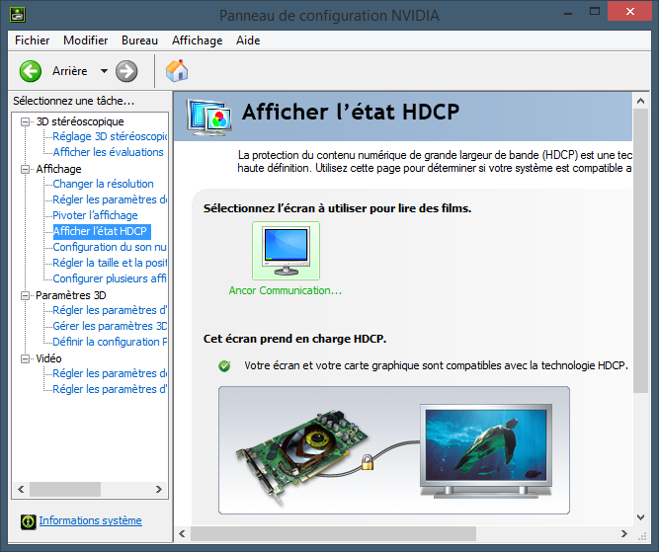This screenshot has width=659, height=552.
Task: Maximize the NVIDIA control panel window
Action: click(595, 12)
